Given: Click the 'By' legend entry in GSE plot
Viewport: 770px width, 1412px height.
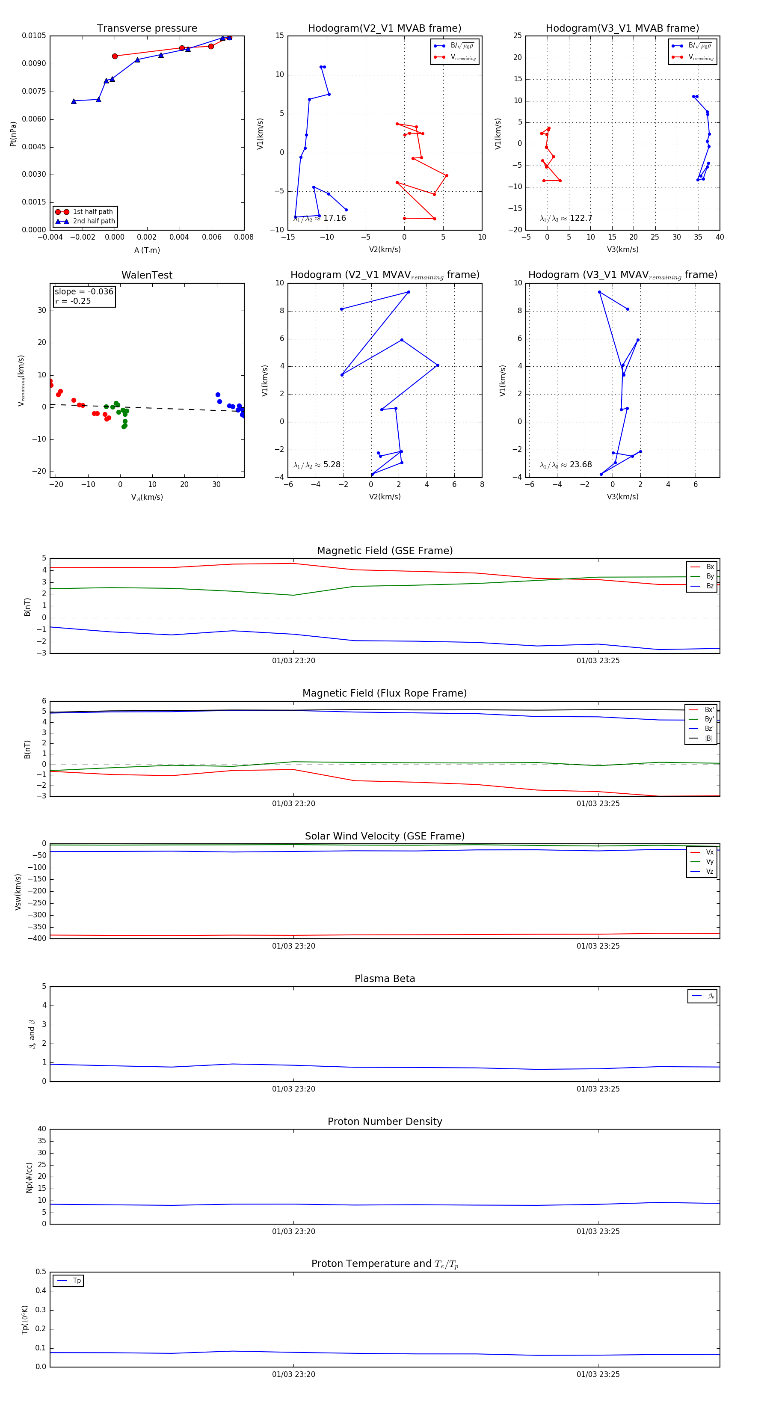Looking at the screenshot, I should click(x=702, y=576).
